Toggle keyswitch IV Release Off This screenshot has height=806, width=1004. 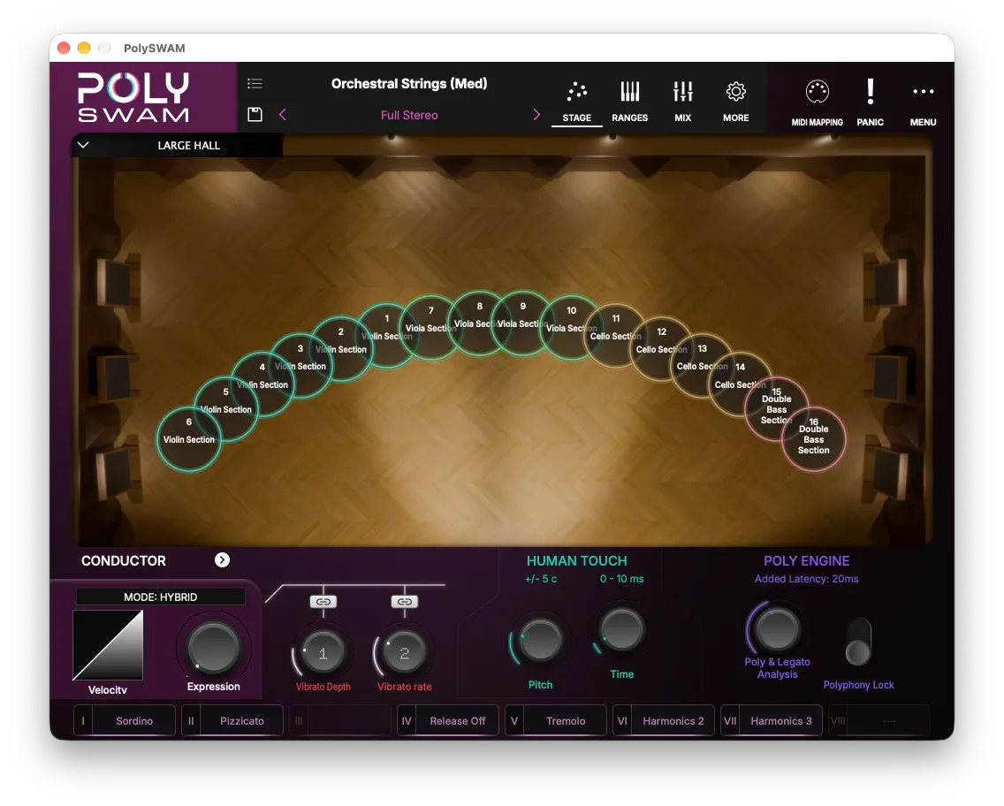coord(447,721)
